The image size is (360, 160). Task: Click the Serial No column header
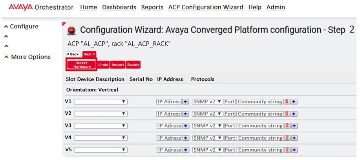point(141,79)
